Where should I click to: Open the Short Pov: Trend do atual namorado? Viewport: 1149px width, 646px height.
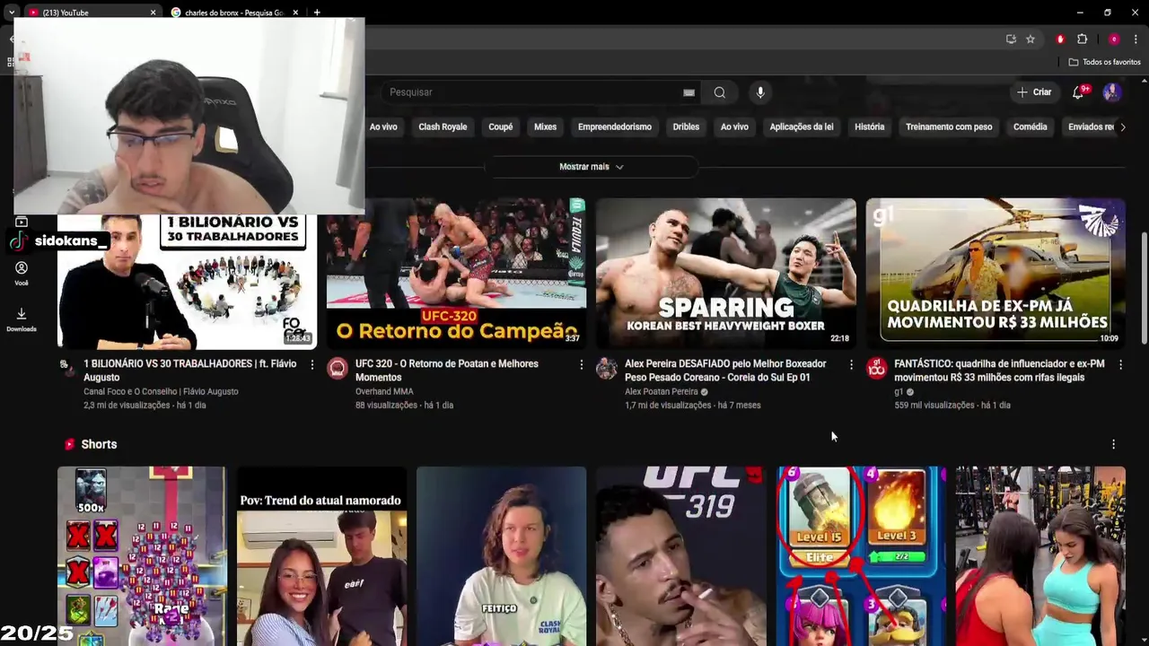pos(321,556)
